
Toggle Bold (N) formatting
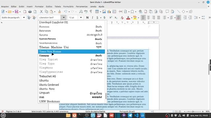pyautogui.click(x=87, y=17)
